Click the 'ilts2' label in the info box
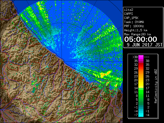 click(x=129, y=10)
